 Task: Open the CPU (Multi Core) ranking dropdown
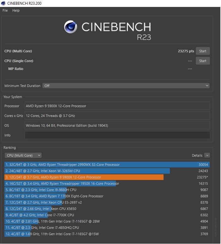pos(23,155)
